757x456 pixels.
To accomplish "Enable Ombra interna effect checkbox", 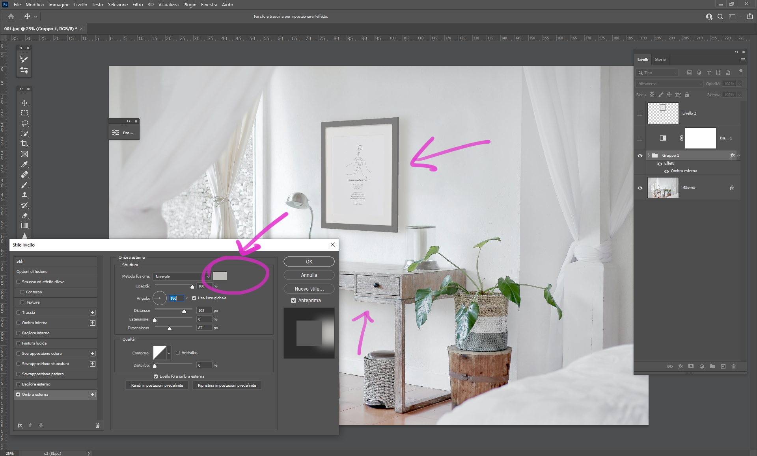I will (18, 323).
